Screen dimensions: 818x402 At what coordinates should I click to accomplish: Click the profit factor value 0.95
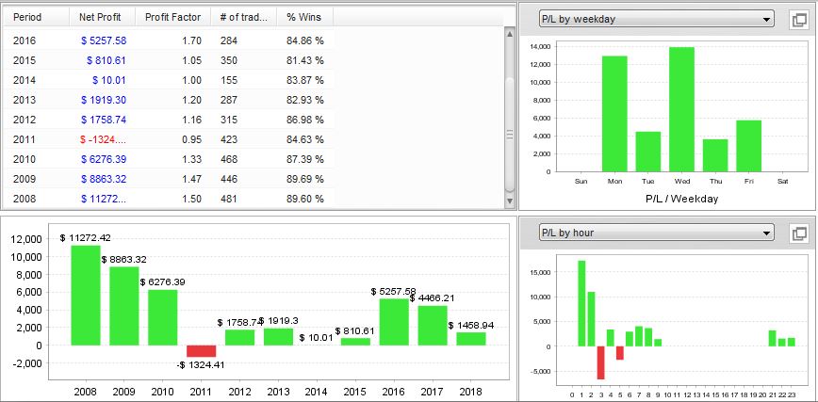[x=192, y=139]
